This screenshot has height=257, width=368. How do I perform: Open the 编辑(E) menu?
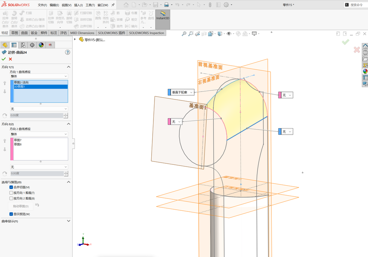click(x=54, y=5)
